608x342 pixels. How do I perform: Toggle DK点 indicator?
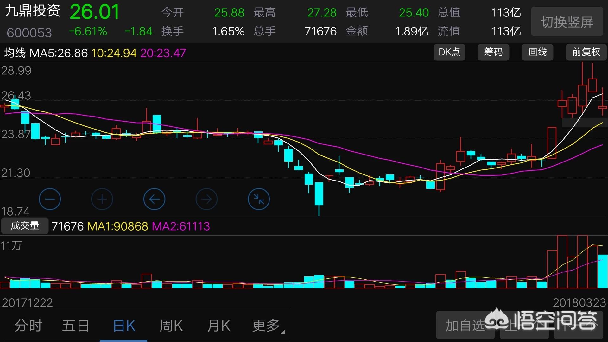(x=449, y=52)
